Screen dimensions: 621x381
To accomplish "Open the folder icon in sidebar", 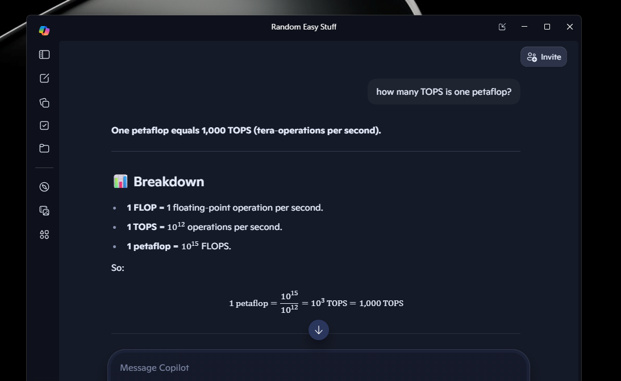I will coord(44,148).
